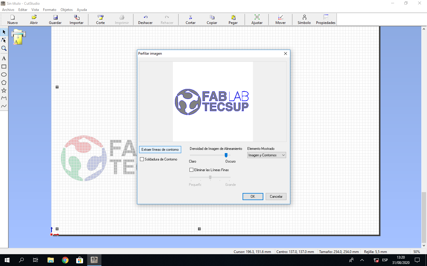The image size is (427, 266).
Task: Confirm the dialog with OK
Action: [x=253, y=197]
